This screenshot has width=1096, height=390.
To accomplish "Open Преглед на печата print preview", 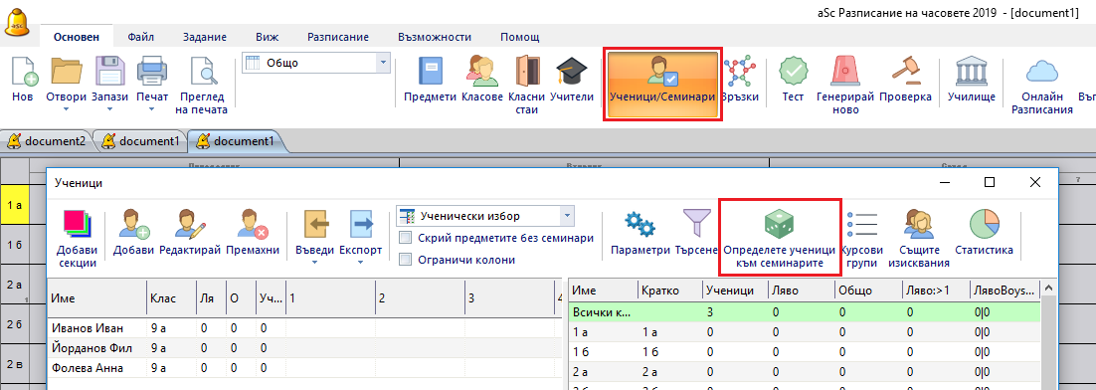I will pos(201,86).
